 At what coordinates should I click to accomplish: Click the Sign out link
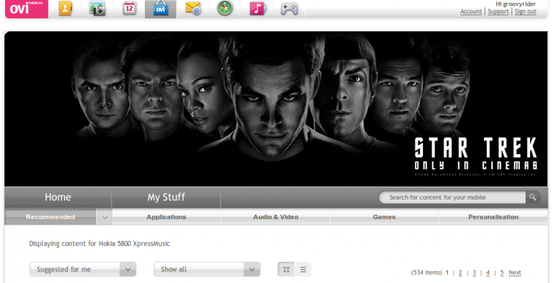tap(526, 12)
